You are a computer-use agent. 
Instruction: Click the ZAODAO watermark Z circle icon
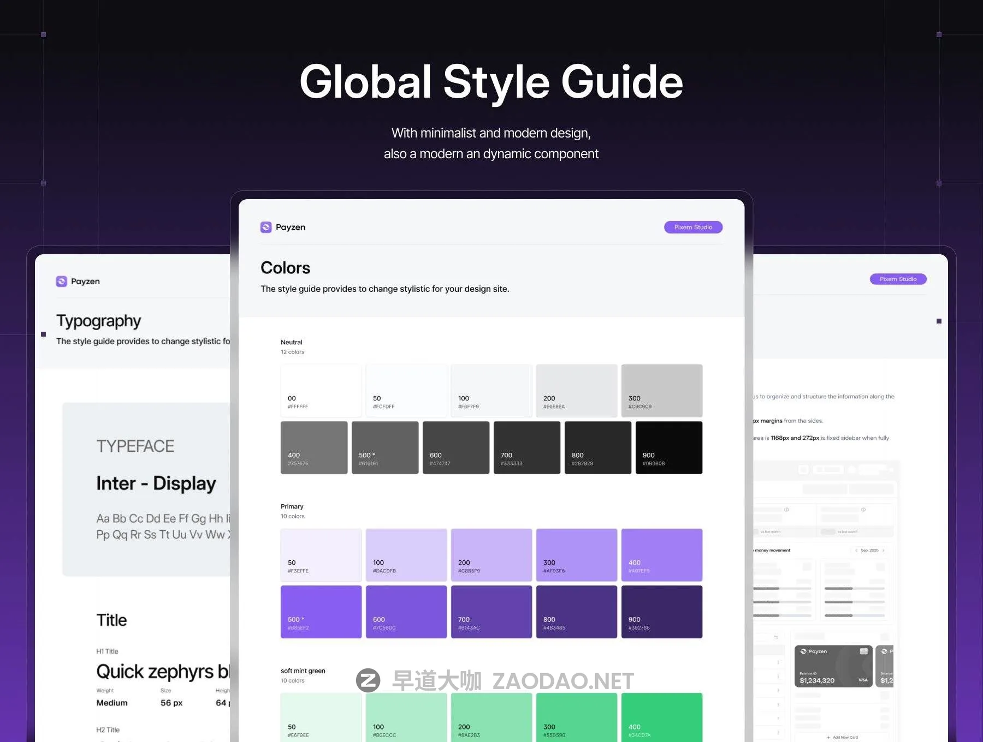[x=368, y=680]
